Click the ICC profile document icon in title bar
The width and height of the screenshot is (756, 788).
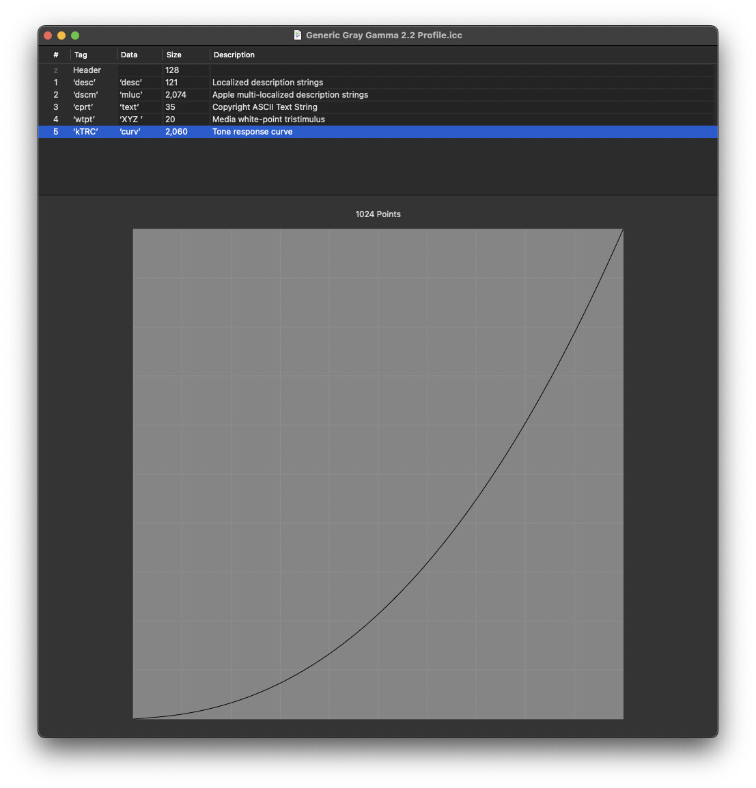click(x=298, y=36)
